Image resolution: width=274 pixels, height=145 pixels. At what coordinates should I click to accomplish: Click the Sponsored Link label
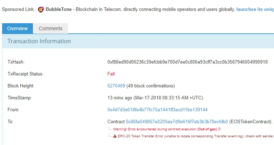pos(18,9)
